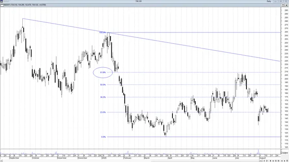Select the 0.0% Fibonacci level label
This screenshot has height=162, width=289.
pos(103,137)
